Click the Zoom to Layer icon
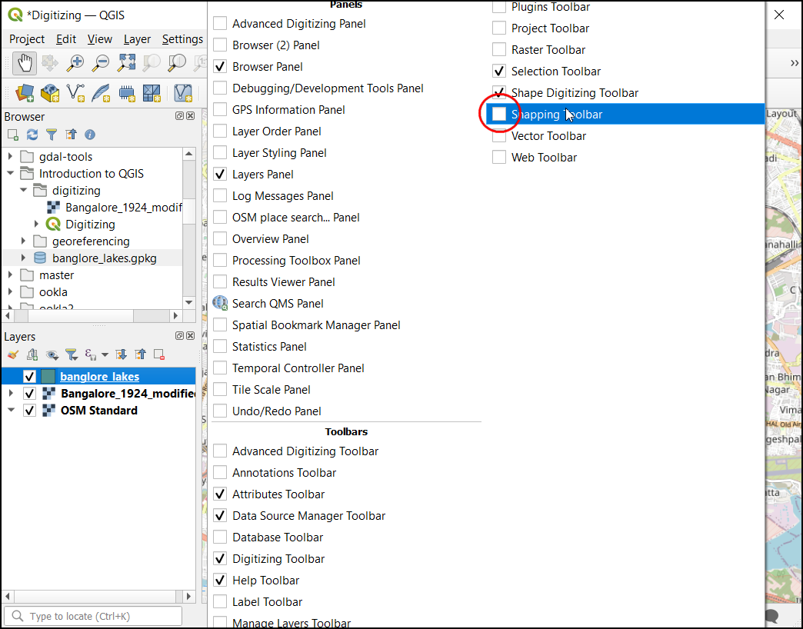Screen dimensions: 803x629 tap(177, 64)
